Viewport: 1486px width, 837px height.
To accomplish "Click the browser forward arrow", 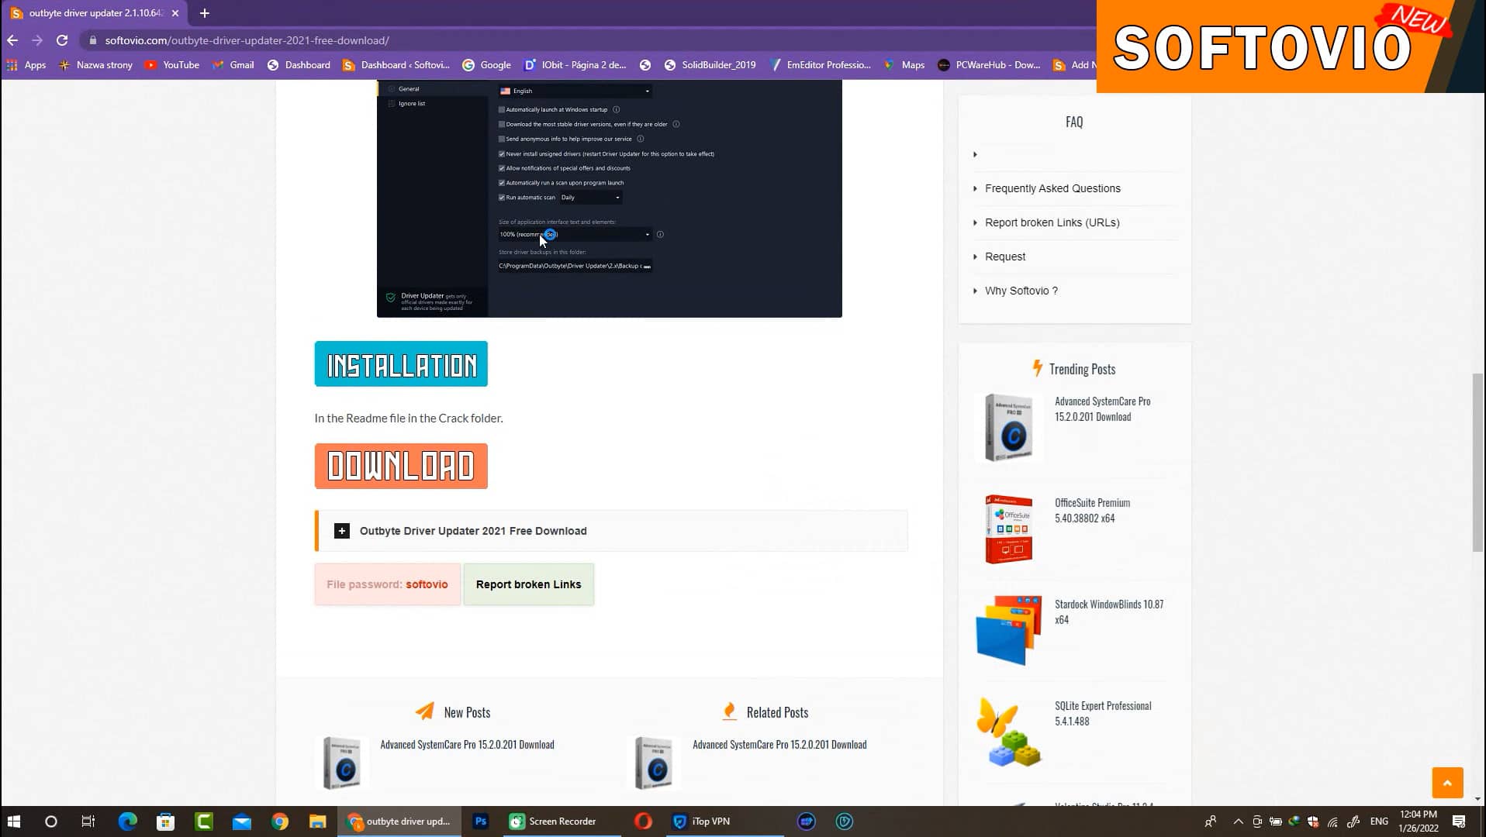I will [37, 40].
